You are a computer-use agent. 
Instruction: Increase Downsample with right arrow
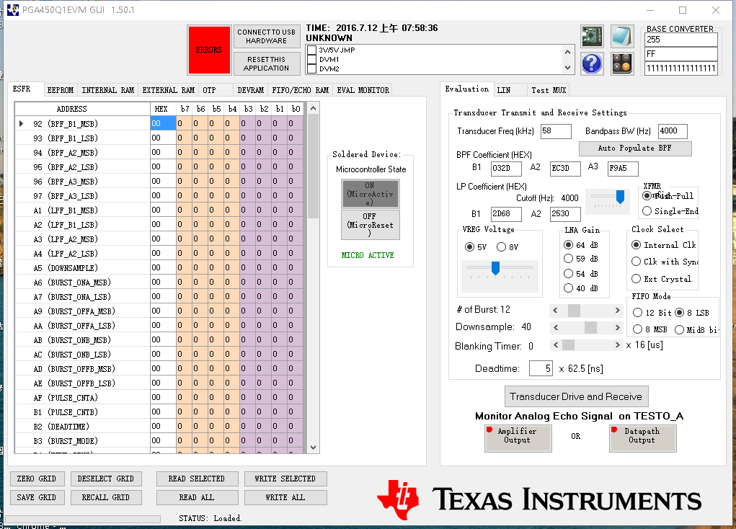point(617,327)
